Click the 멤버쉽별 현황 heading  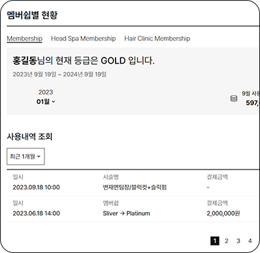[32, 15]
